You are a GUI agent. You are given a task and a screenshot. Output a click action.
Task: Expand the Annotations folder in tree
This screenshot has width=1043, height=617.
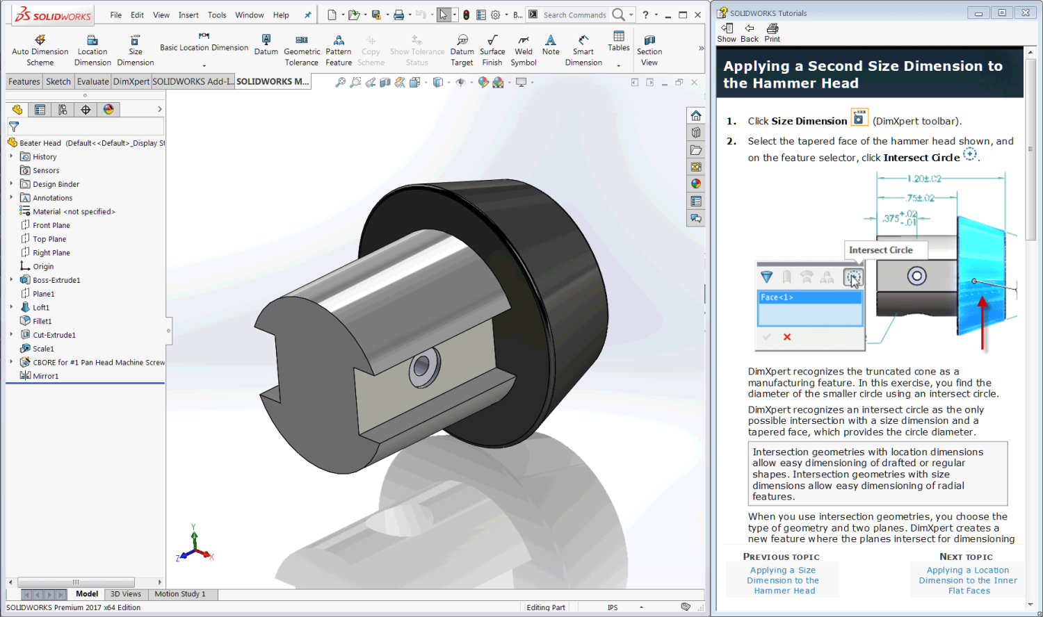pyautogui.click(x=11, y=198)
